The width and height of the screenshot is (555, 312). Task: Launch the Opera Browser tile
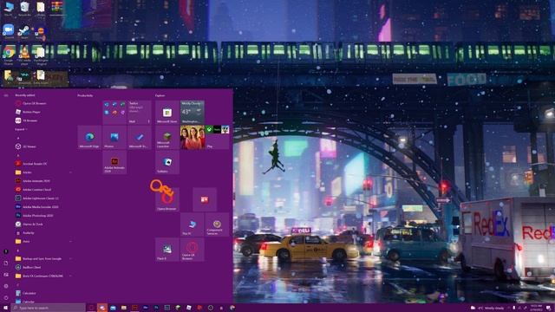(167, 199)
